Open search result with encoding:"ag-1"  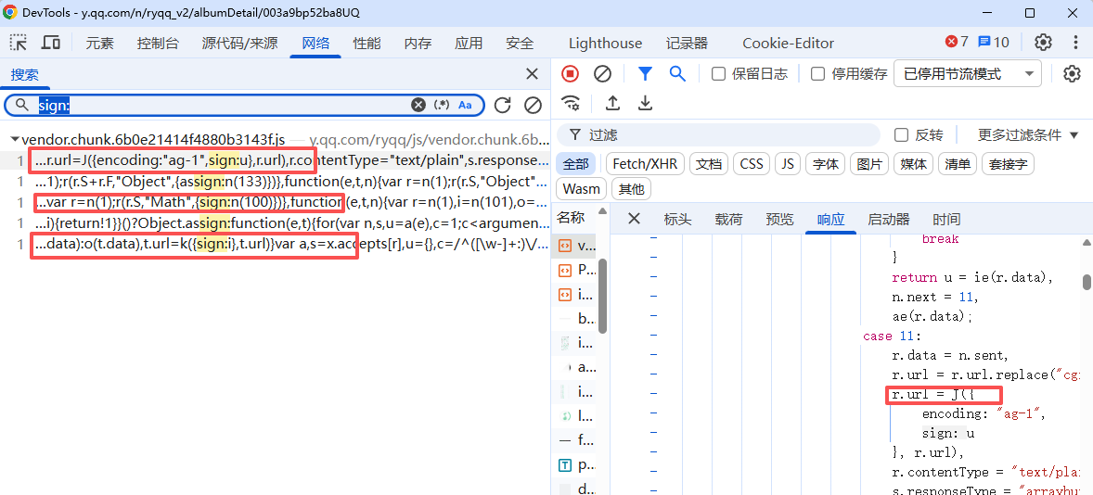[277, 160]
